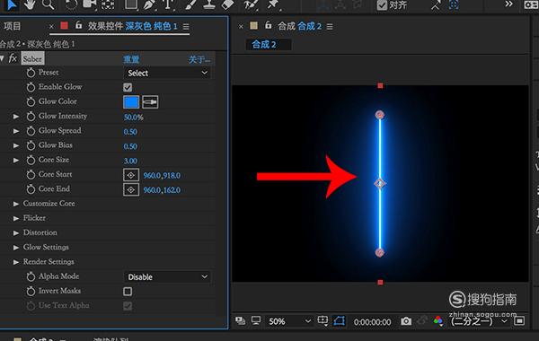
Task: Select the Rotation tool
Action: [x=71, y=4]
